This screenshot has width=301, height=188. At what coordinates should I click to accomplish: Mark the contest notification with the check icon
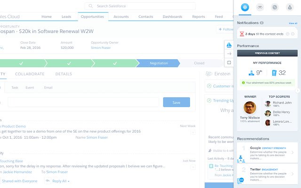287,34
